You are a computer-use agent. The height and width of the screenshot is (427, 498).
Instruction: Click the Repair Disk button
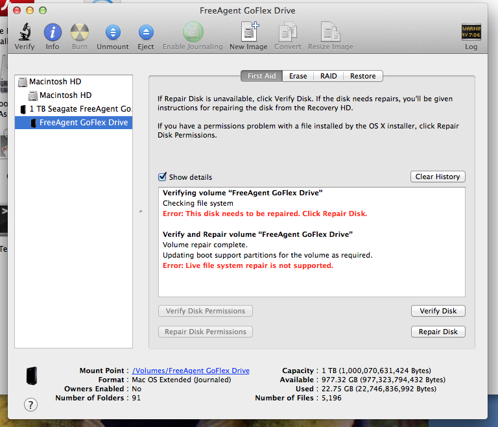(438, 332)
